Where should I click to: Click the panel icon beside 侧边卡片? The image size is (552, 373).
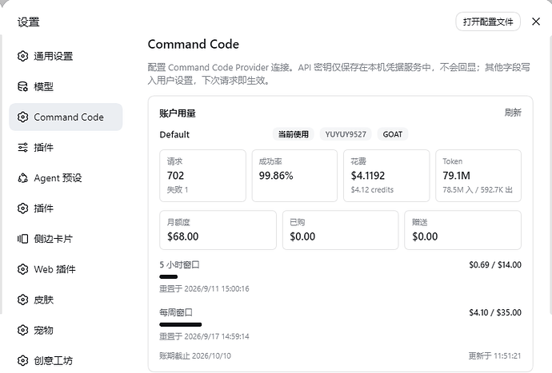pyautogui.click(x=22, y=239)
